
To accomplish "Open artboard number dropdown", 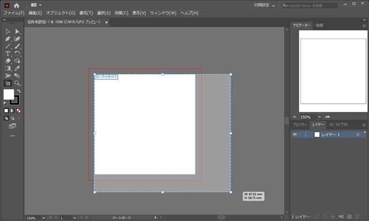I will tap(74, 218).
